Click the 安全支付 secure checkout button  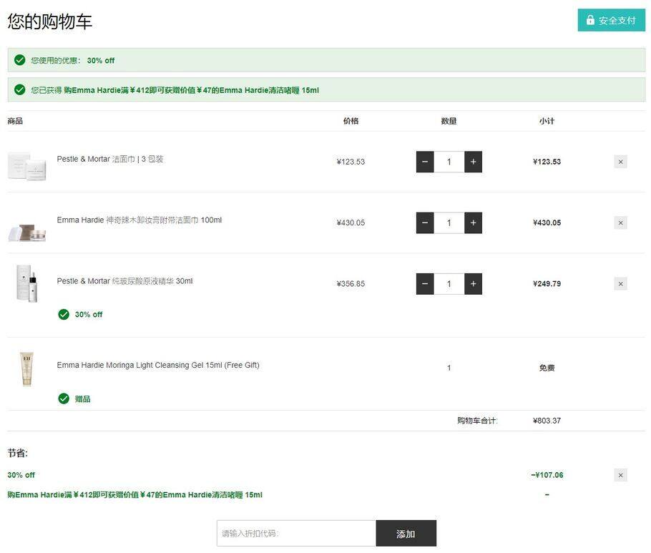611,20
